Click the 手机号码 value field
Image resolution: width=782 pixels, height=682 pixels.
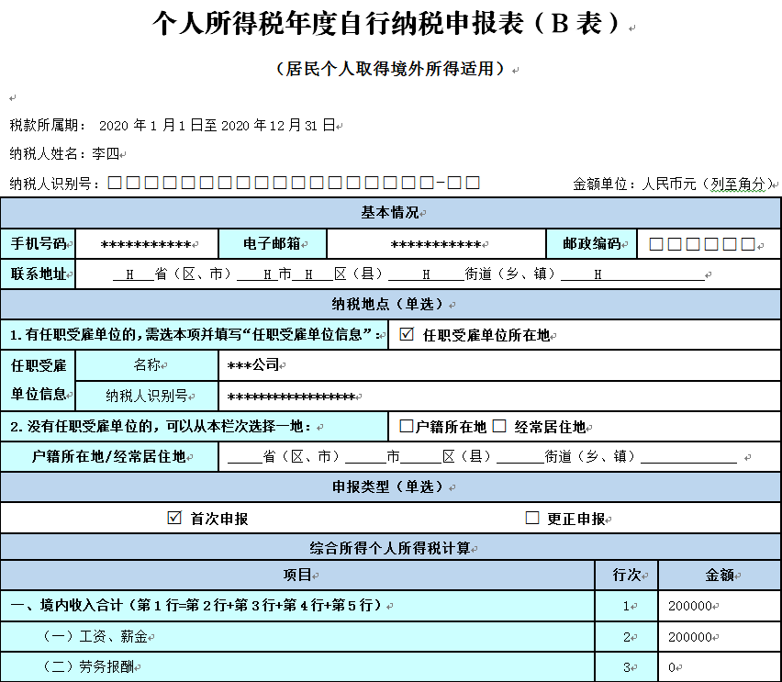coord(147,244)
